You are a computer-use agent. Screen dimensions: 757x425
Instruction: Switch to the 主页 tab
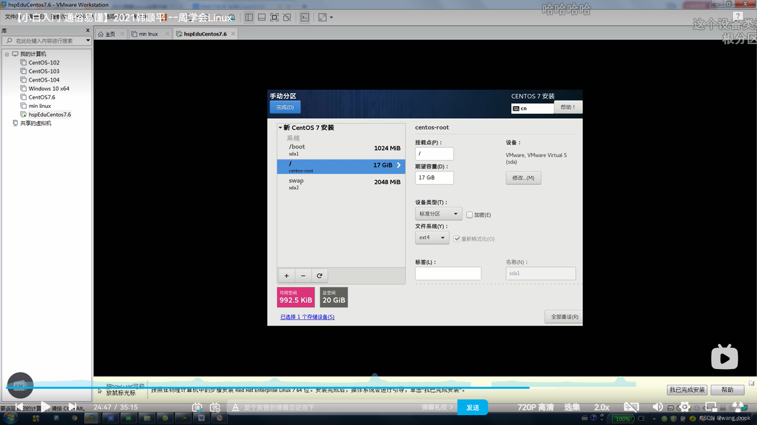[x=106, y=34]
